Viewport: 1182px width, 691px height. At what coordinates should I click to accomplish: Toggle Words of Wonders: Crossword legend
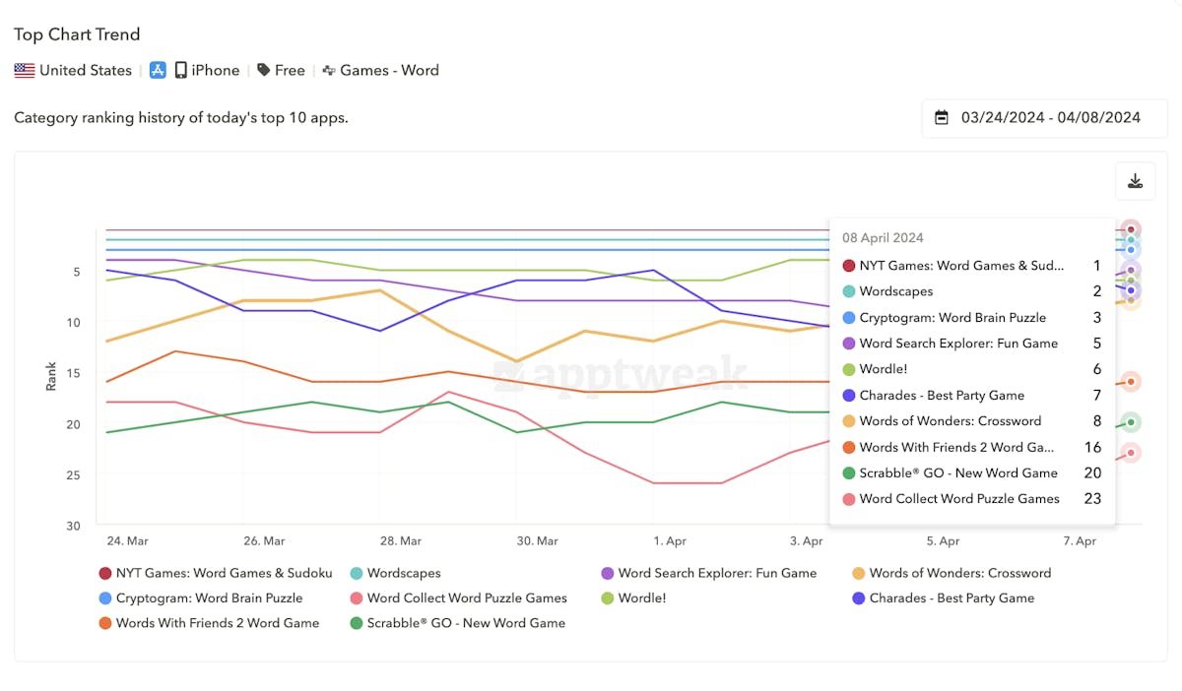point(952,573)
